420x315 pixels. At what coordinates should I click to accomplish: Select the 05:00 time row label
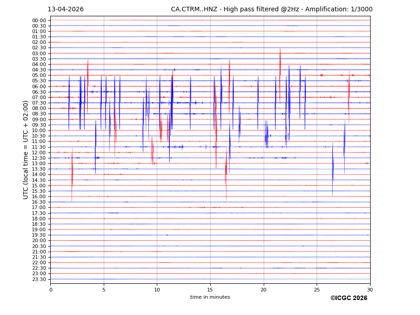tap(39, 76)
